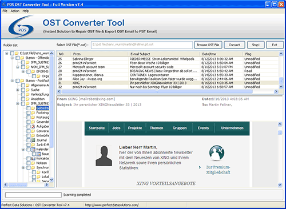This screenshot has height=209, width=286.
Task: Open the Startseite tab in newsletter
Action: pyautogui.click(x=97, y=128)
